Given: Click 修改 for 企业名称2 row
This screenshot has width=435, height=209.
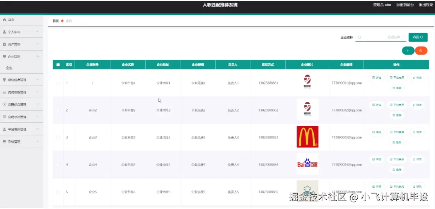Looking at the screenshot, I should tap(417, 105).
